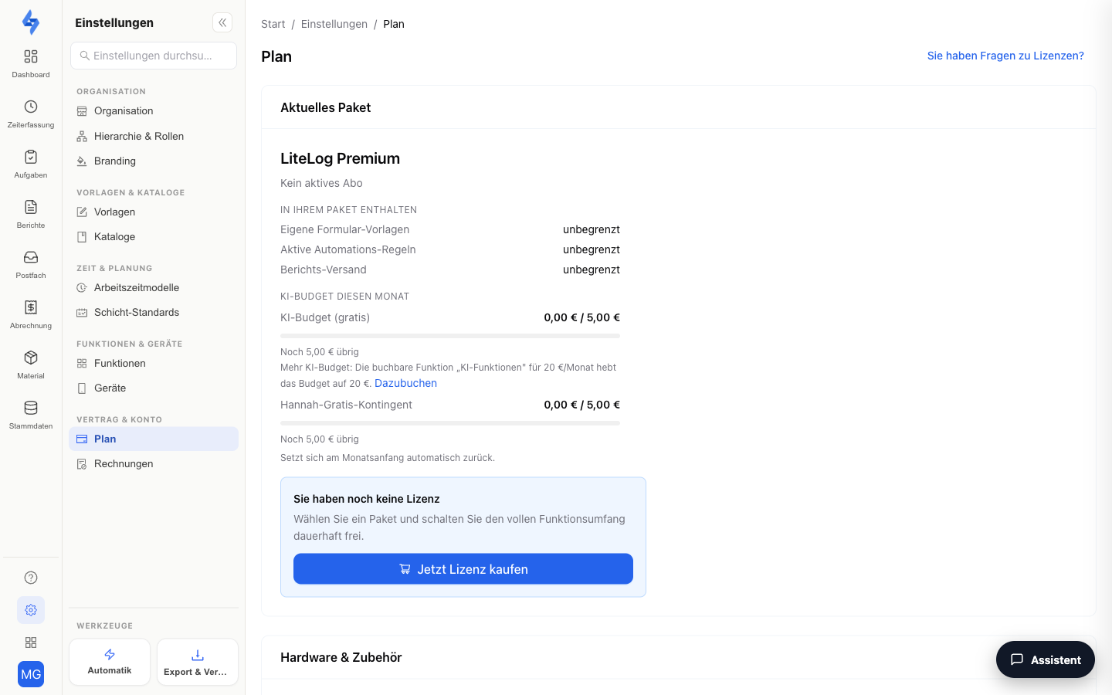1112x695 pixels.
Task: Select Hierarchie & Rollen
Action: tap(154, 136)
